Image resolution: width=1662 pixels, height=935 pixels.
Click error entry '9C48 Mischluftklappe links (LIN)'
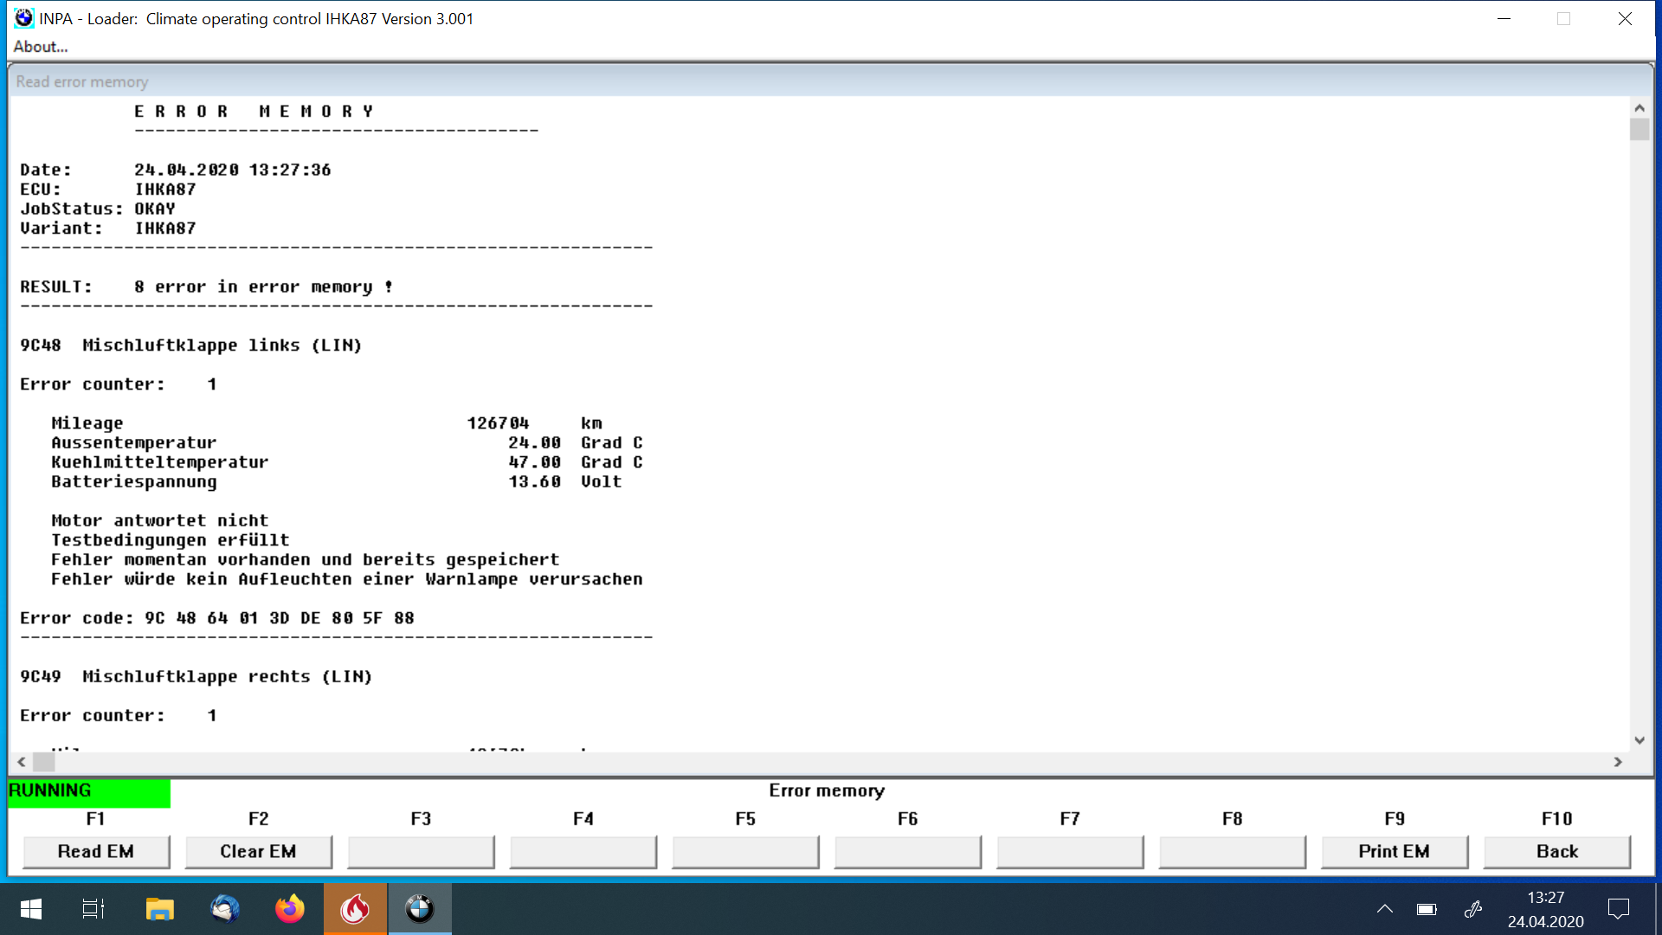(191, 345)
